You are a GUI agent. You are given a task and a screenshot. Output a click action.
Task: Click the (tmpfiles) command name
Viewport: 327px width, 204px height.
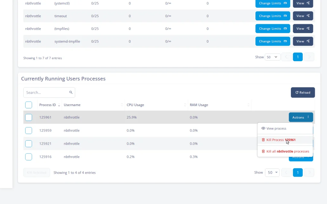(62, 29)
